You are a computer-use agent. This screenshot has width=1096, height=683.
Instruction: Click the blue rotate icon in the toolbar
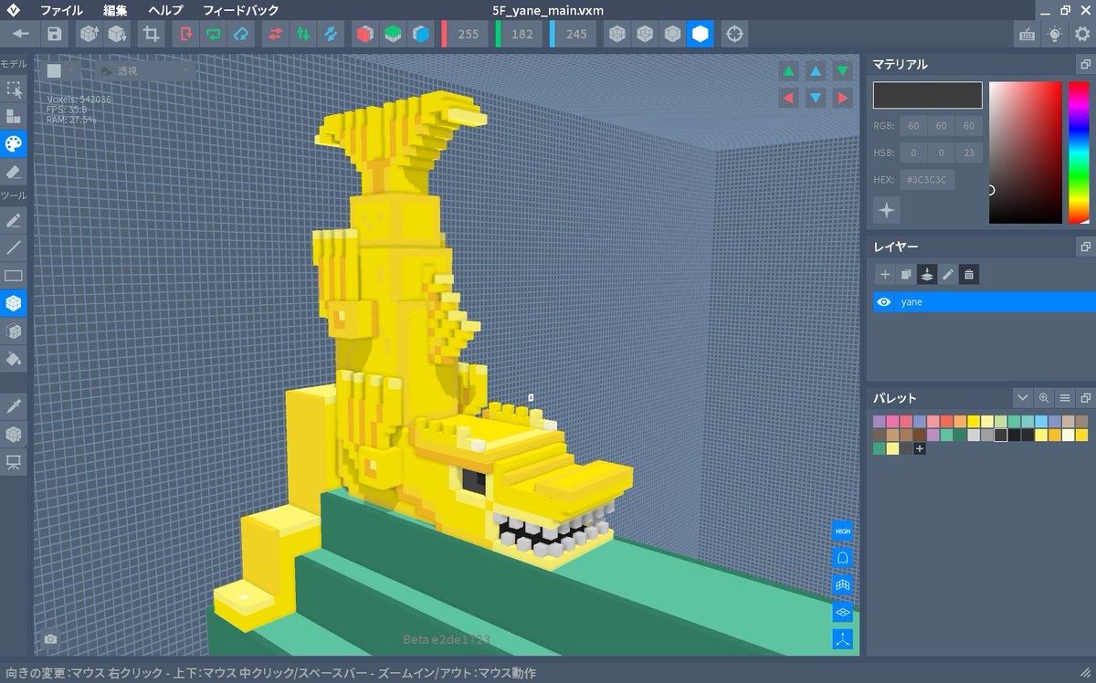coord(241,34)
